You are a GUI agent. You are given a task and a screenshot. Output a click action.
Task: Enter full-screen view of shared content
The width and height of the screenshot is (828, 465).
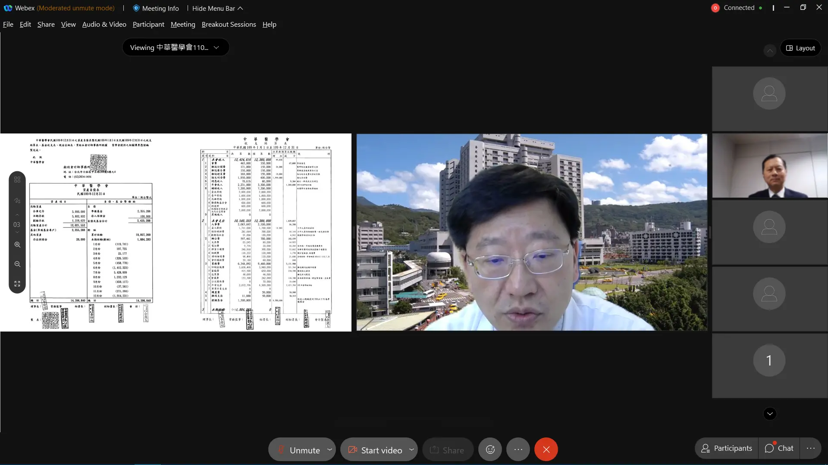17,284
